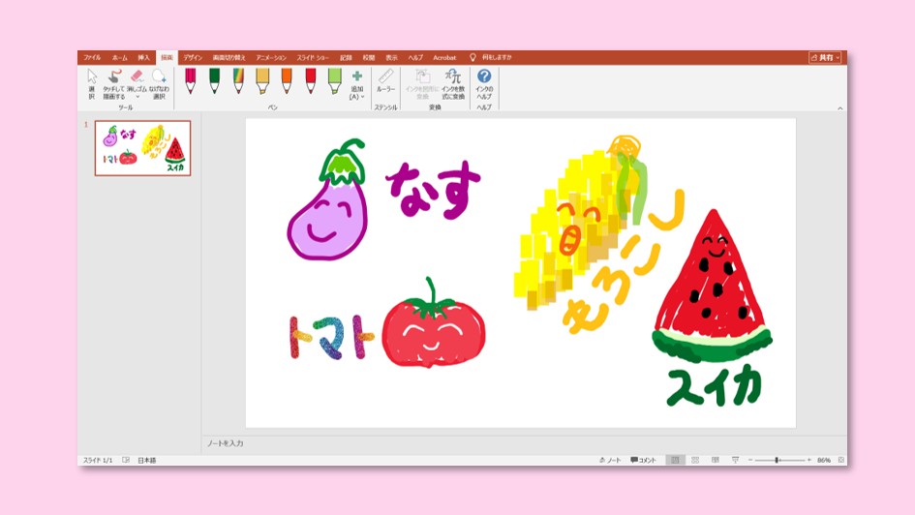
Task: Click the 共有 share button
Action: tap(825, 58)
